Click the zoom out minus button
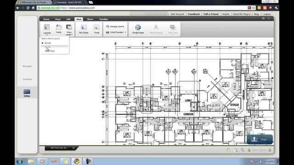 coord(249,150)
